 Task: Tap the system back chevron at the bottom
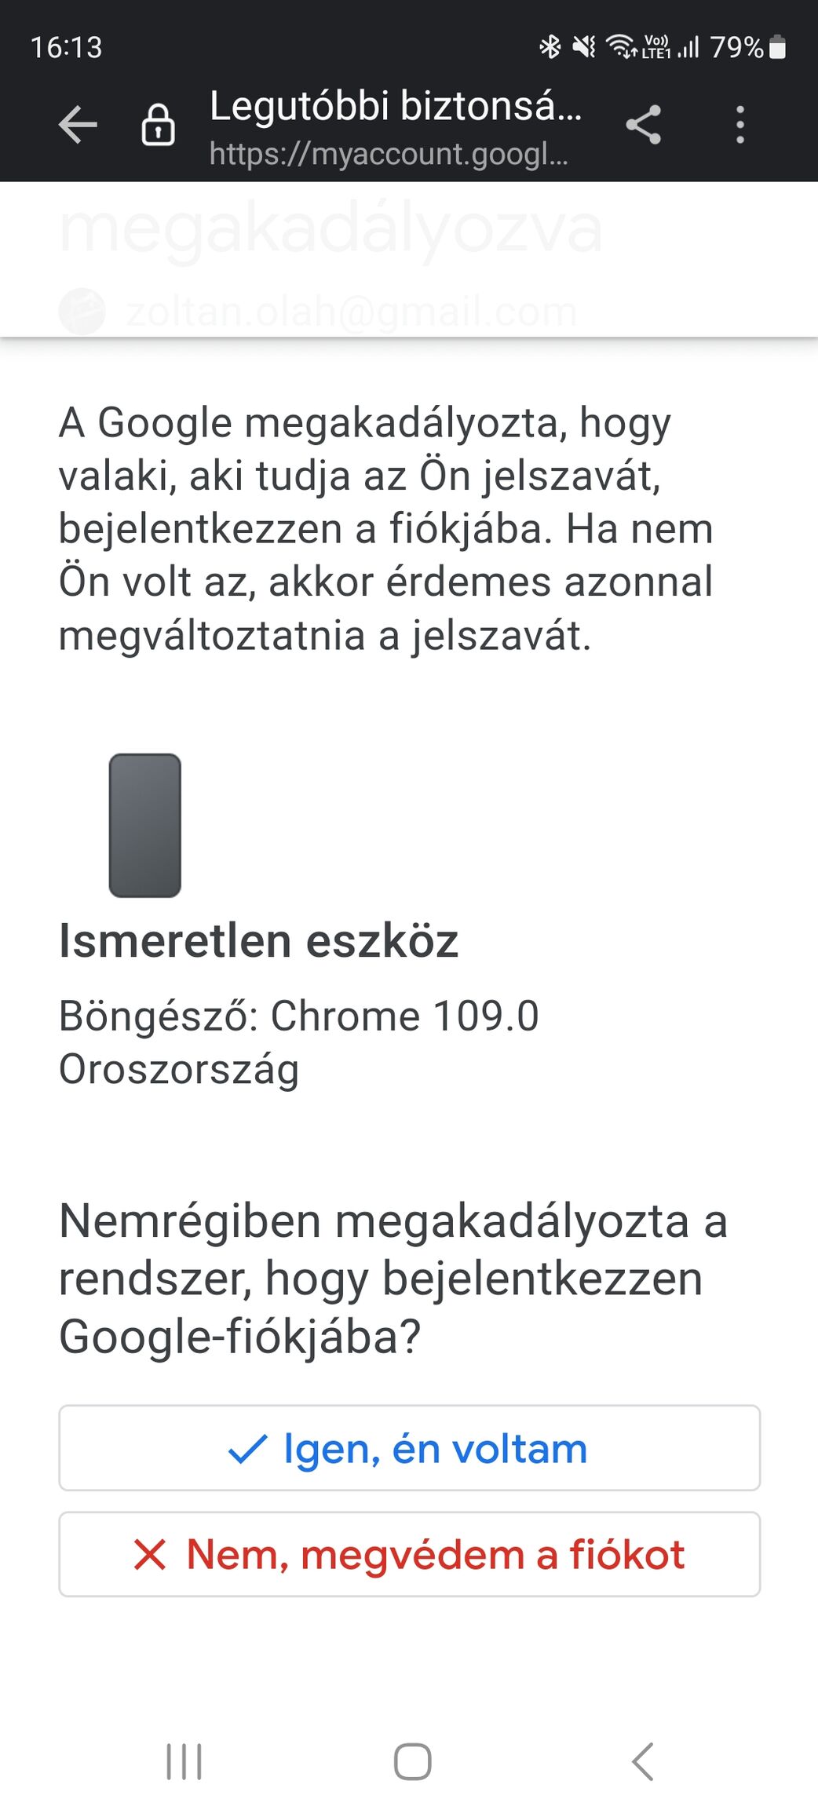pos(643,1762)
